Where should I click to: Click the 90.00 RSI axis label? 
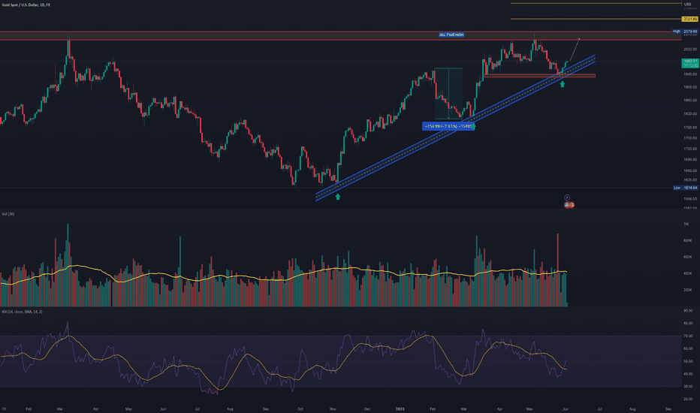click(689, 310)
